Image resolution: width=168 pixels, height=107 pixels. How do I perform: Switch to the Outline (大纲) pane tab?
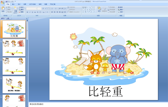[8, 18]
